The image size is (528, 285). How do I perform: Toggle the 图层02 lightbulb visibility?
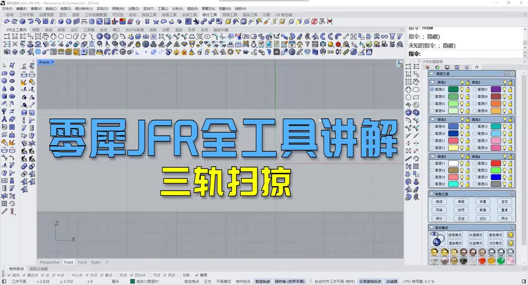(x=462, y=96)
